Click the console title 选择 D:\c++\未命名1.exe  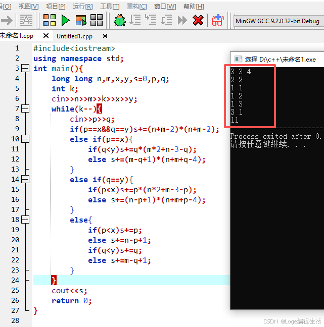pos(280,60)
